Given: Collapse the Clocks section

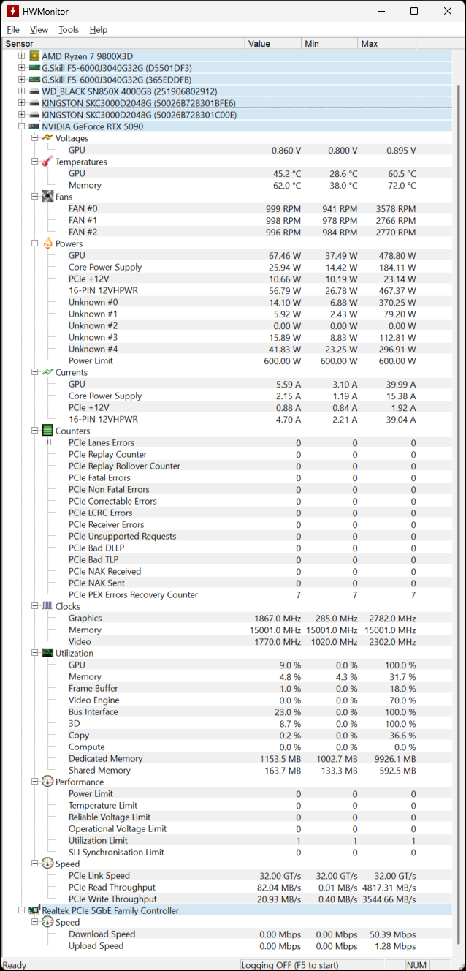Looking at the screenshot, I should click(34, 606).
